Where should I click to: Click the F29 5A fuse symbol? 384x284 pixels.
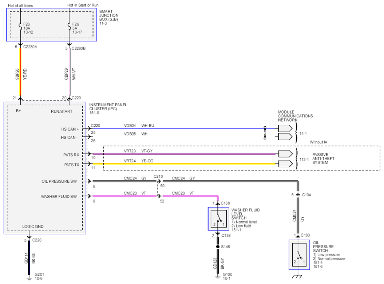click(x=69, y=27)
